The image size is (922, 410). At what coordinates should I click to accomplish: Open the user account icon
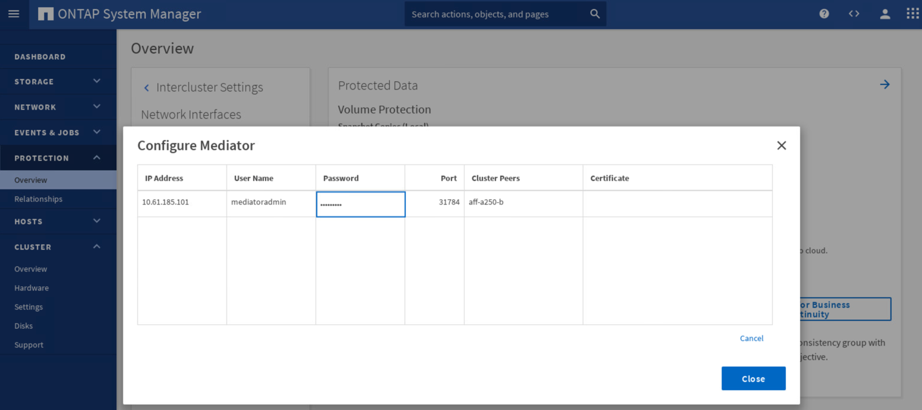[x=885, y=14]
